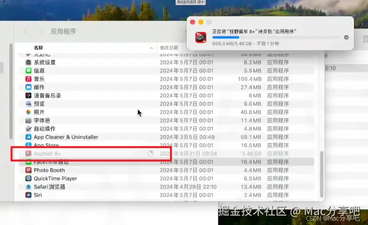
Task: Click the 自动操作 automator icon
Action: click(28, 129)
